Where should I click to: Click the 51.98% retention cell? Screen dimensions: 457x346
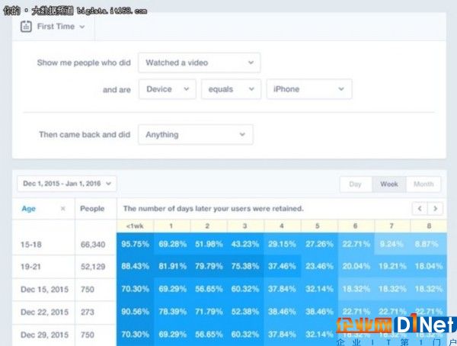coord(209,244)
